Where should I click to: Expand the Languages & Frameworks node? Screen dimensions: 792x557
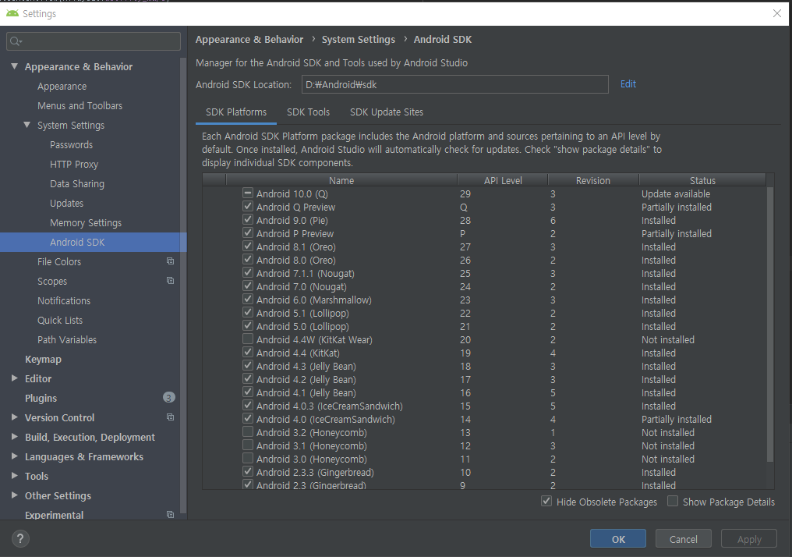(x=14, y=456)
